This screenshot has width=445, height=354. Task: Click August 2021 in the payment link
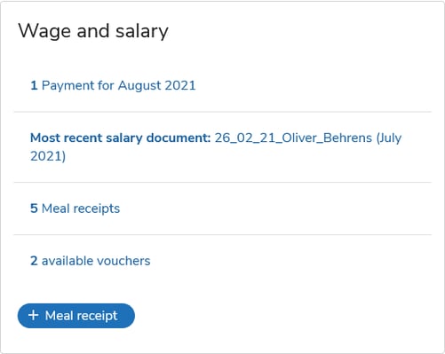157,85
